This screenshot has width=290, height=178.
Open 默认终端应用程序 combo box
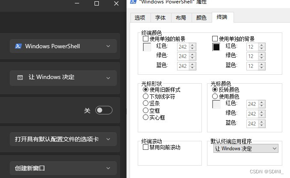click(x=246, y=149)
